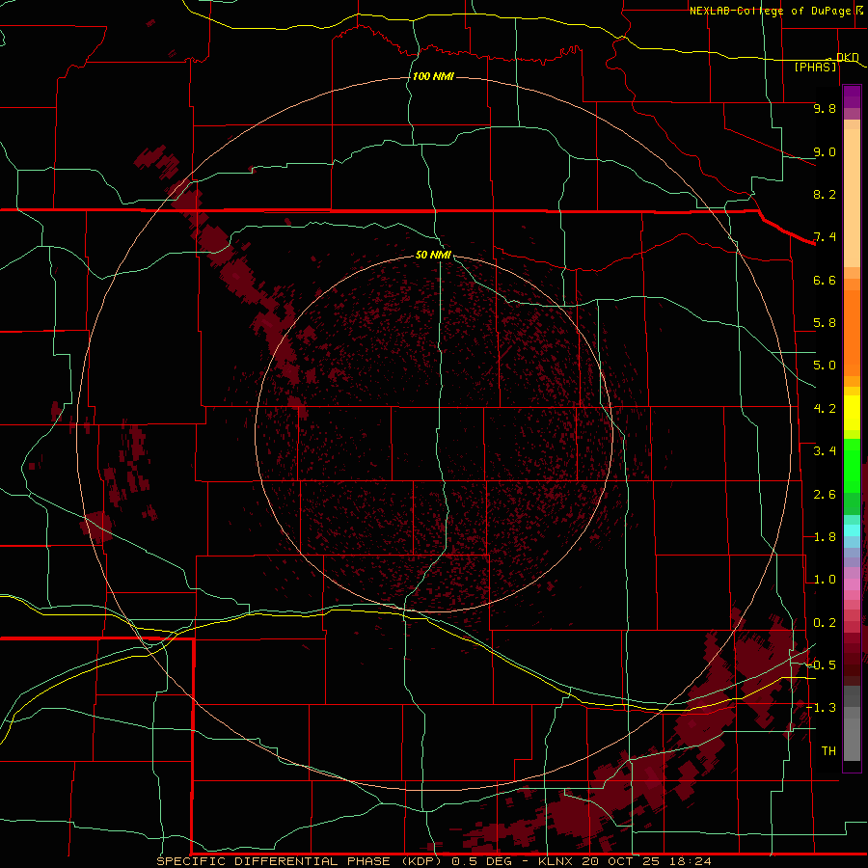Click the cyan swatch of the color bar
The height and width of the screenshot is (868, 868).
click(852, 530)
